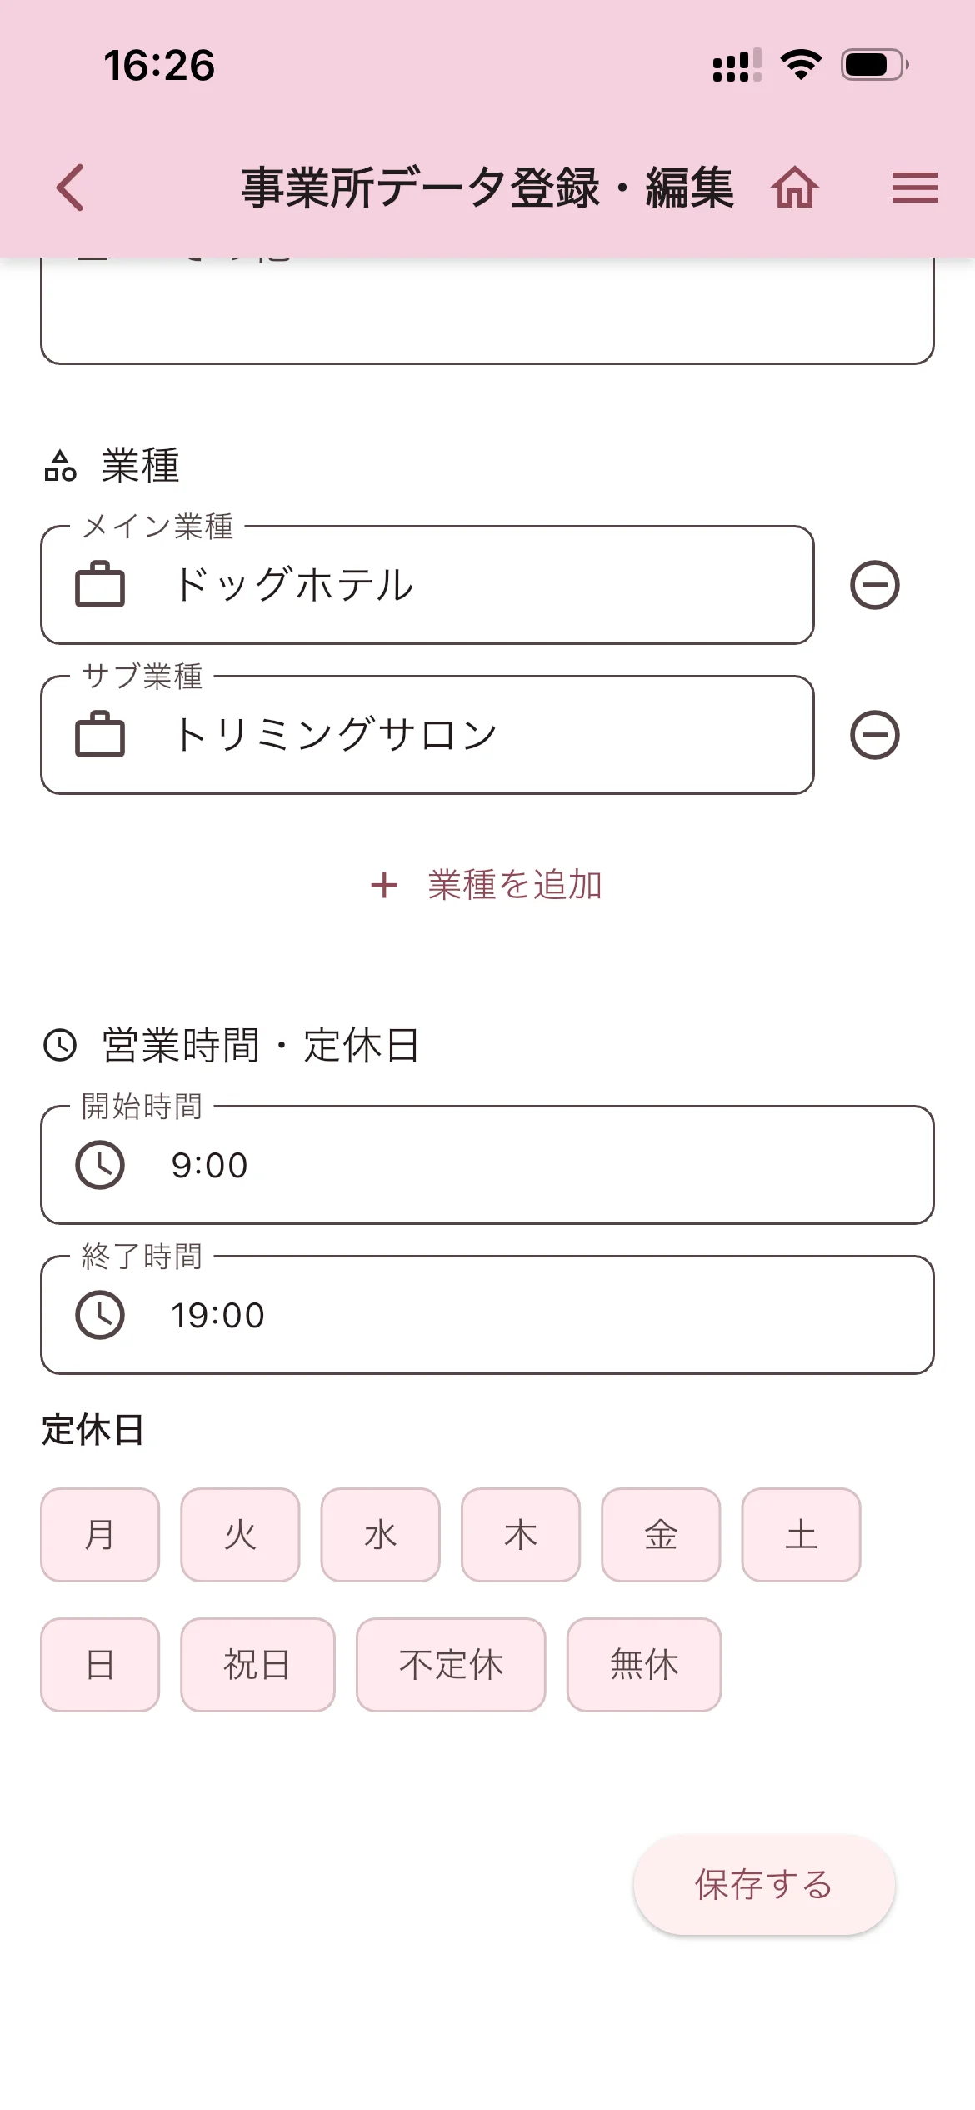Enable the 無休 chip
The height and width of the screenshot is (2110, 975).
[644, 1665]
